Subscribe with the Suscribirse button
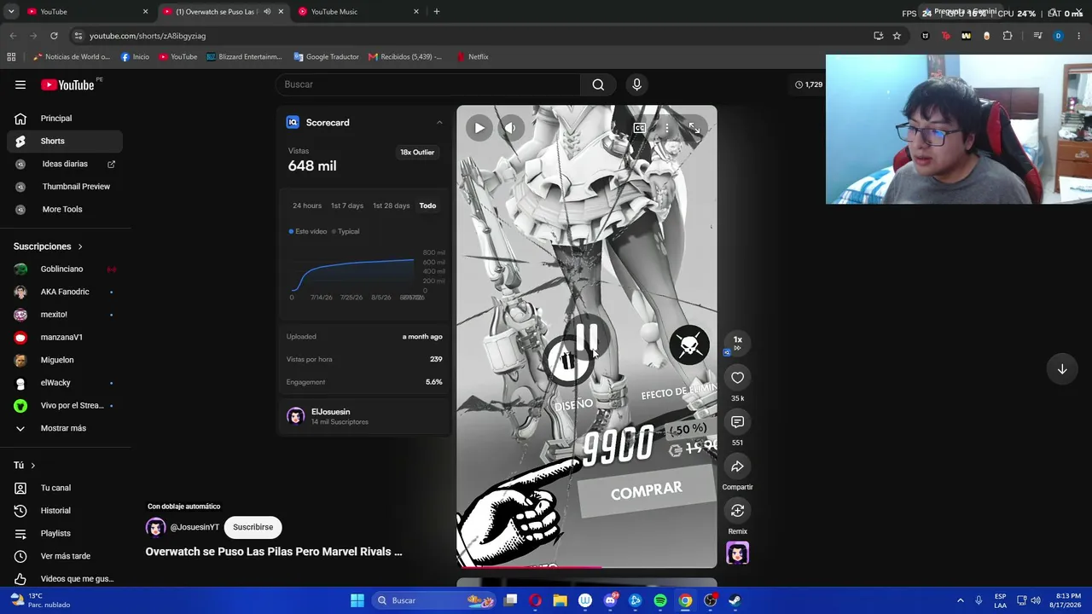 pyautogui.click(x=253, y=527)
